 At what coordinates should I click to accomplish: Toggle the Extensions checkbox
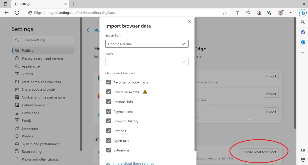tap(109, 150)
